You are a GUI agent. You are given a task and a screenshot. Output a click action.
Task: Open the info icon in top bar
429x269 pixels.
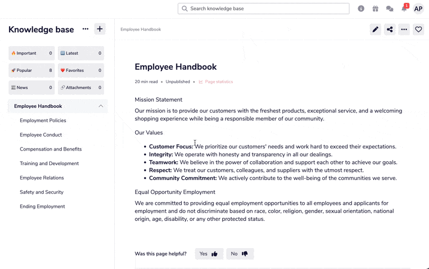[361, 9]
